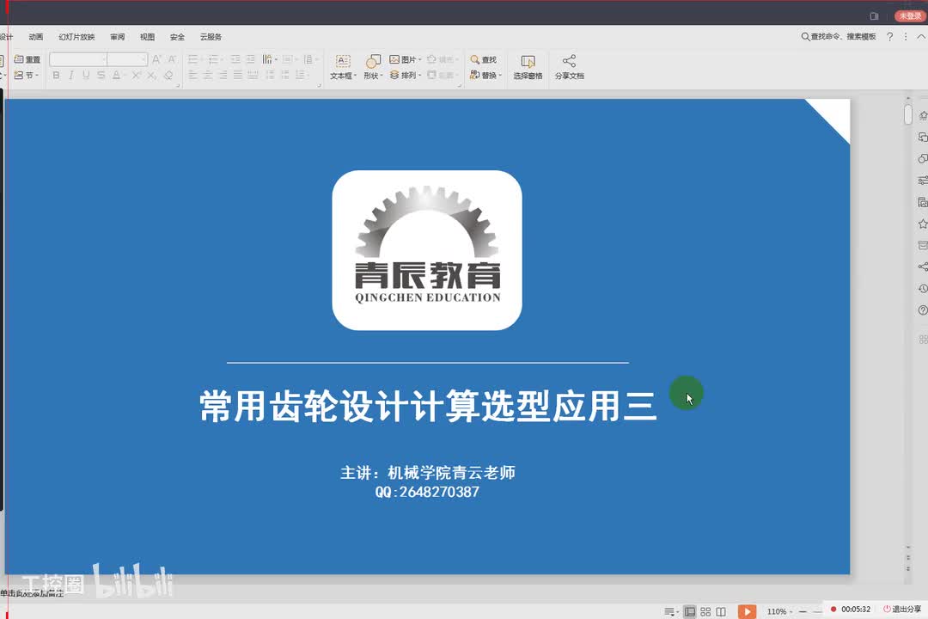The width and height of the screenshot is (928, 619).
Task: Open the Animation (动画) tab
Action: (x=35, y=37)
